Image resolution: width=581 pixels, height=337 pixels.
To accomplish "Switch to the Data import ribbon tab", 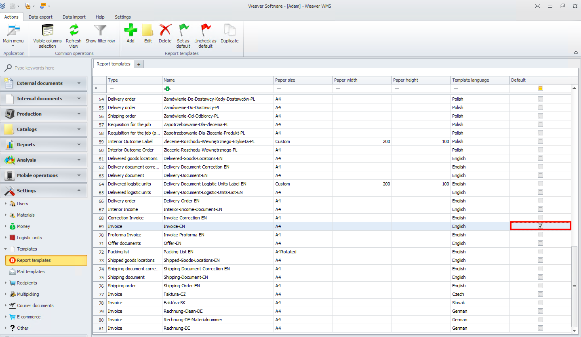I will pos(74,17).
